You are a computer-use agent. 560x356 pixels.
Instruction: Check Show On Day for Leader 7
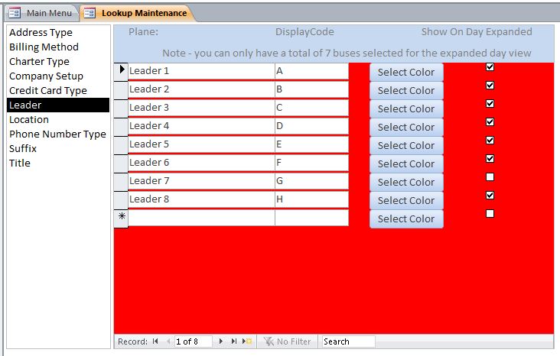point(490,177)
